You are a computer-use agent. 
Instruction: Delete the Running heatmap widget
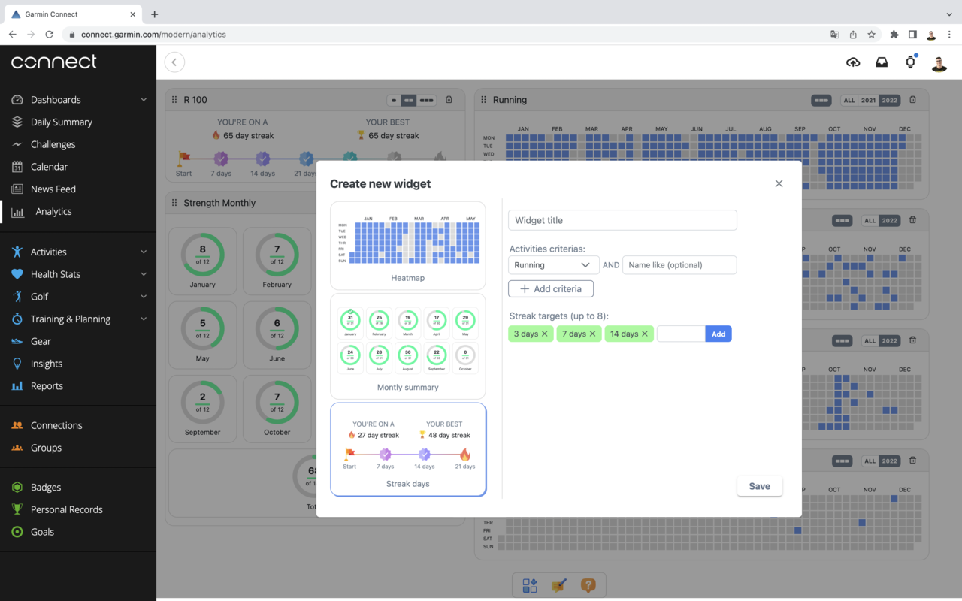912,100
